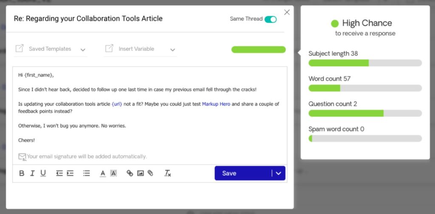435x214 pixels.
Task: Change the text highlight color
Action: [x=113, y=173]
